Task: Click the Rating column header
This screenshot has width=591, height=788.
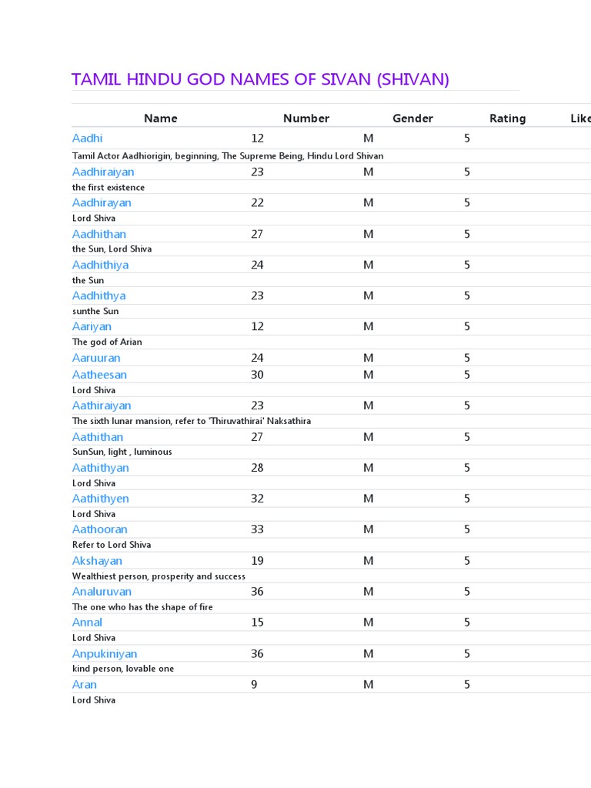Action: click(507, 119)
